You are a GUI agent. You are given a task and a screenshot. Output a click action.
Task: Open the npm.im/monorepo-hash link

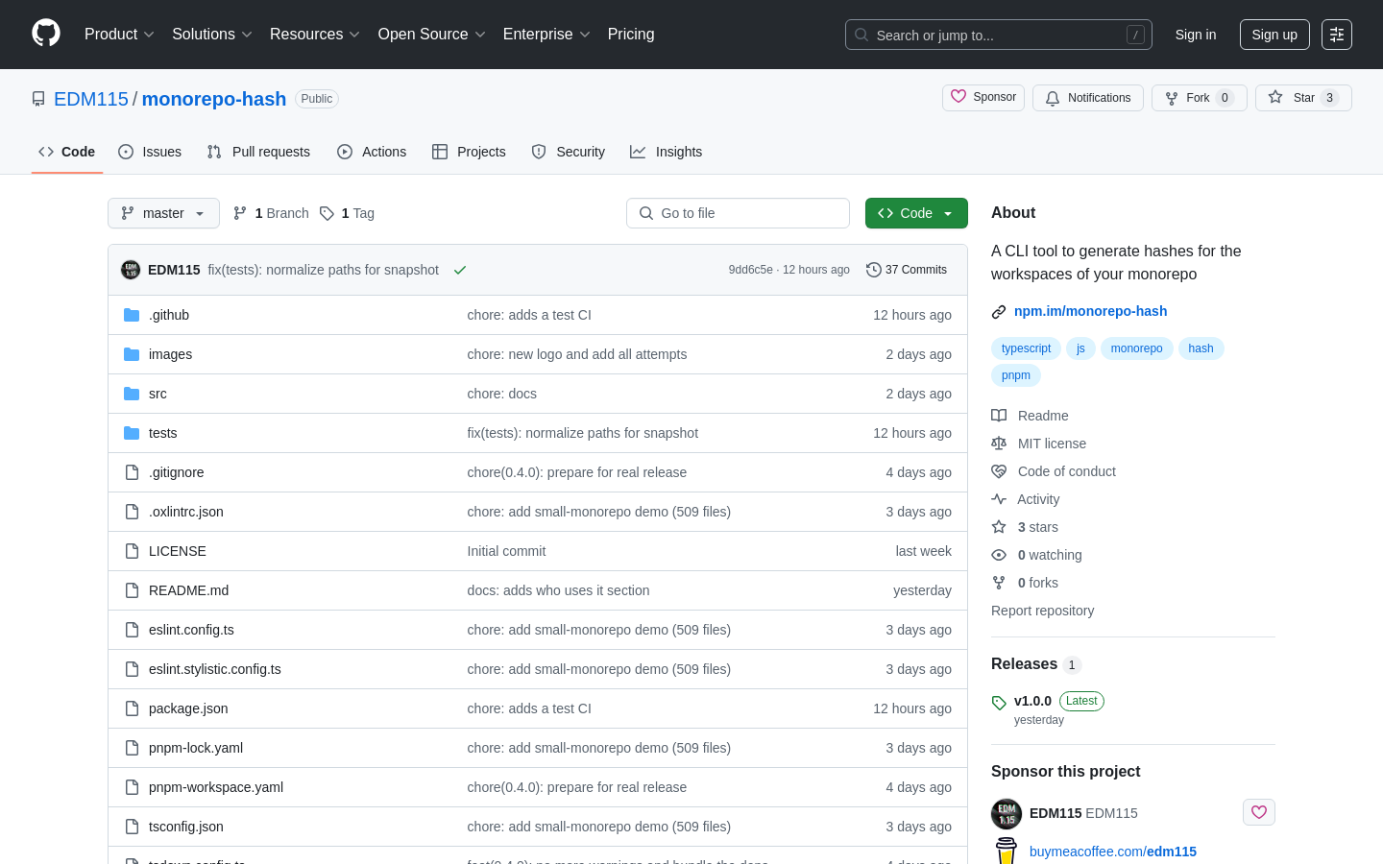click(x=1091, y=311)
